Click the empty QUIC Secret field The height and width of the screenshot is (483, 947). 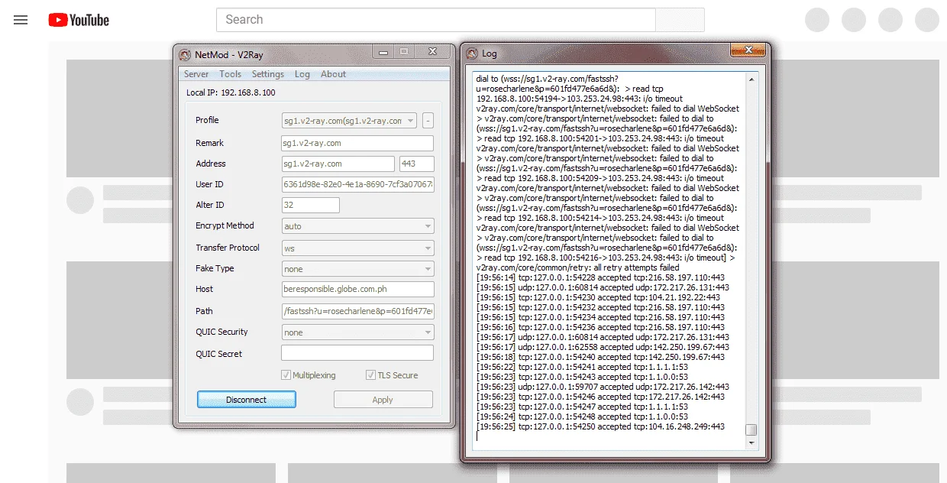click(x=357, y=353)
